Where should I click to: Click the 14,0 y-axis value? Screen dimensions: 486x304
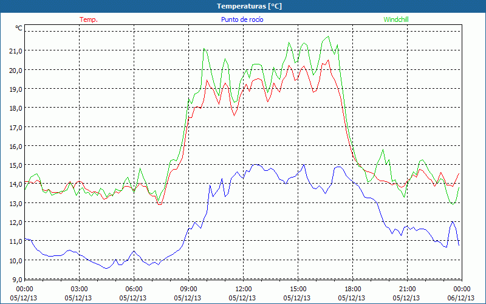click(x=16, y=184)
